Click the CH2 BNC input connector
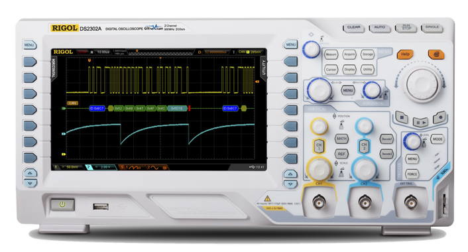Screen dimensions: 468x252 tap(365, 203)
